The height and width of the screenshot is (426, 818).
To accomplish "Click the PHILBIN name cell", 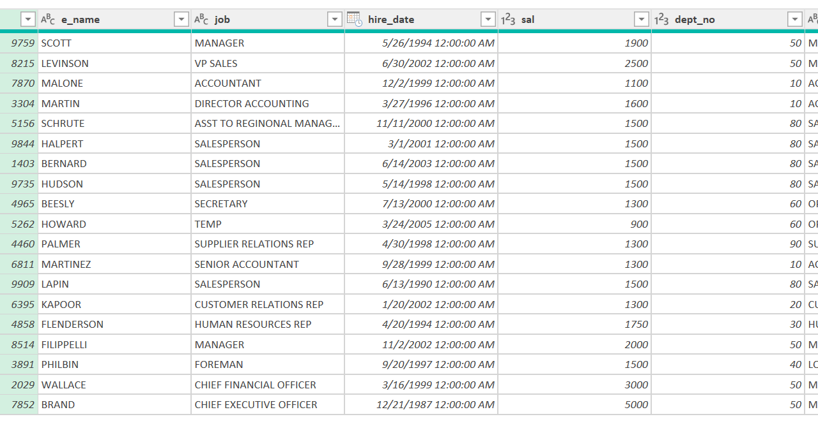I will point(114,365).
